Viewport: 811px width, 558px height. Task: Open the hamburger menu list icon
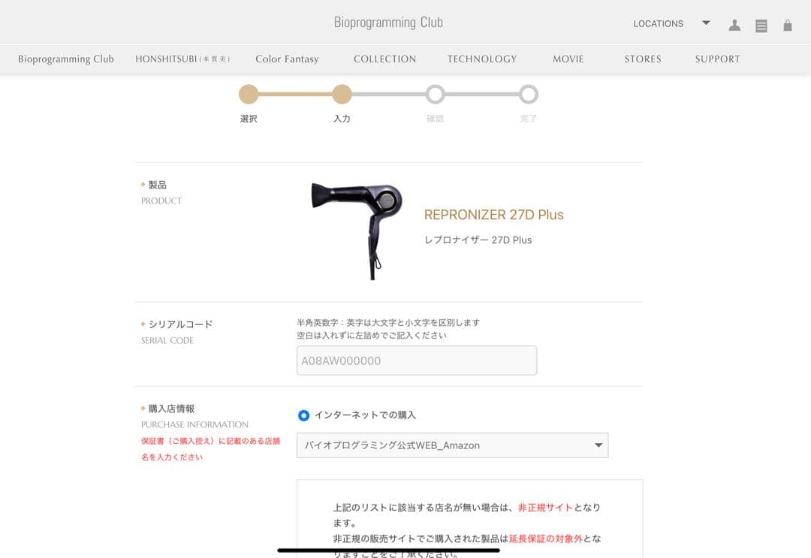761,26
